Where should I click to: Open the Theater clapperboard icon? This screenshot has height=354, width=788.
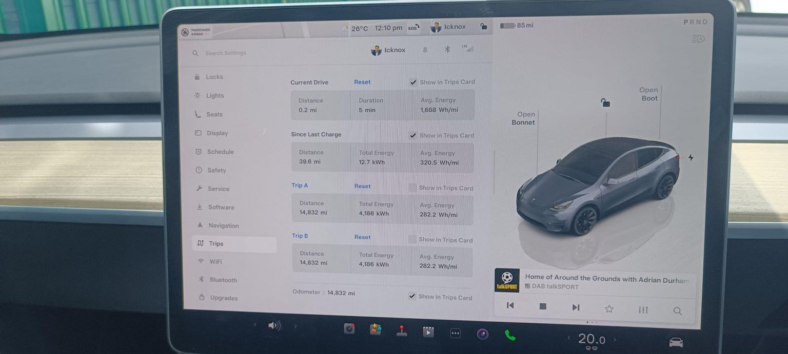click(428, 332)
